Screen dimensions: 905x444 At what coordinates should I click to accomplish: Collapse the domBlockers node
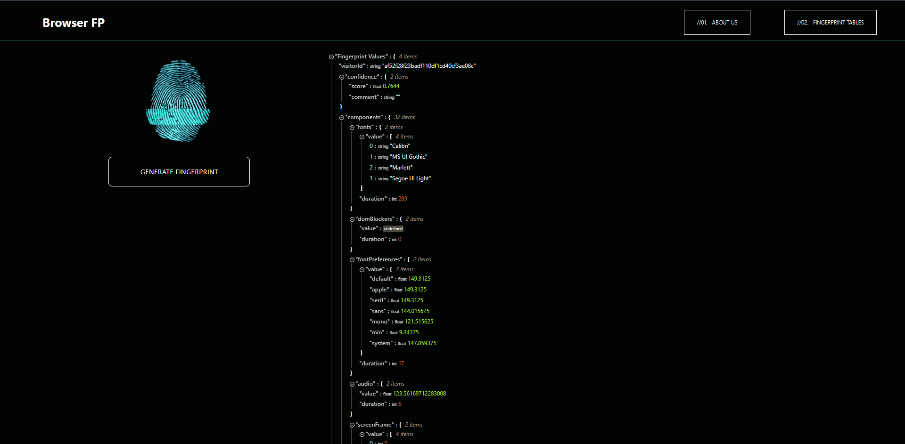[x=352, y=219]
